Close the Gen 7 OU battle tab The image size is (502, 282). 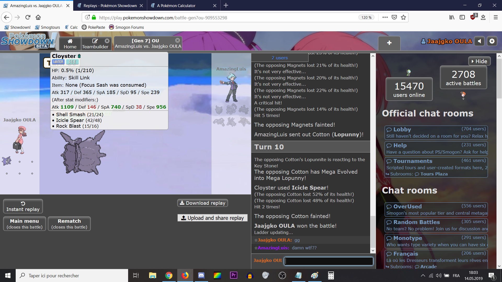tap(178, 40)
